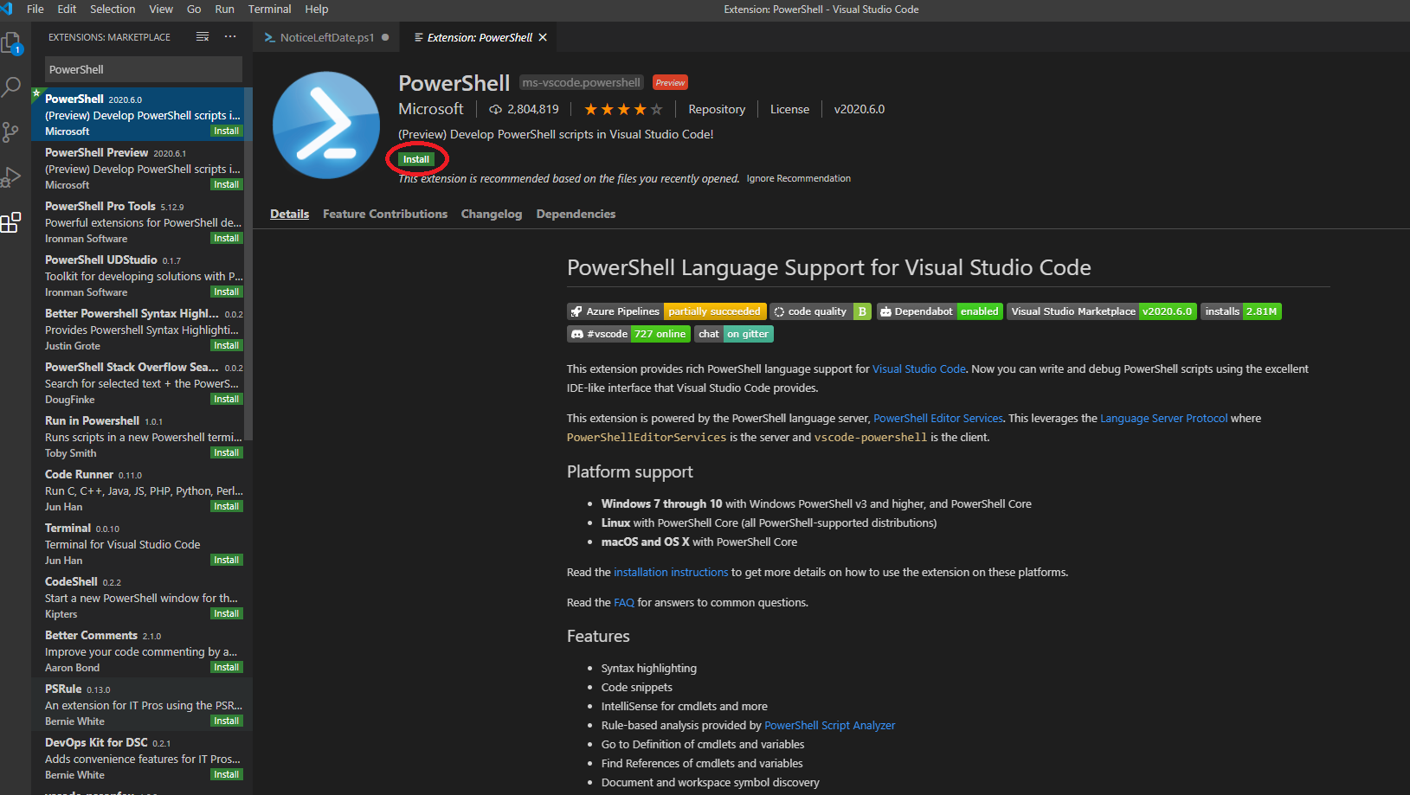1410x795 pixels.
Task: Install the PowerShell Preview extension
Action: click(x=226, y=184)
